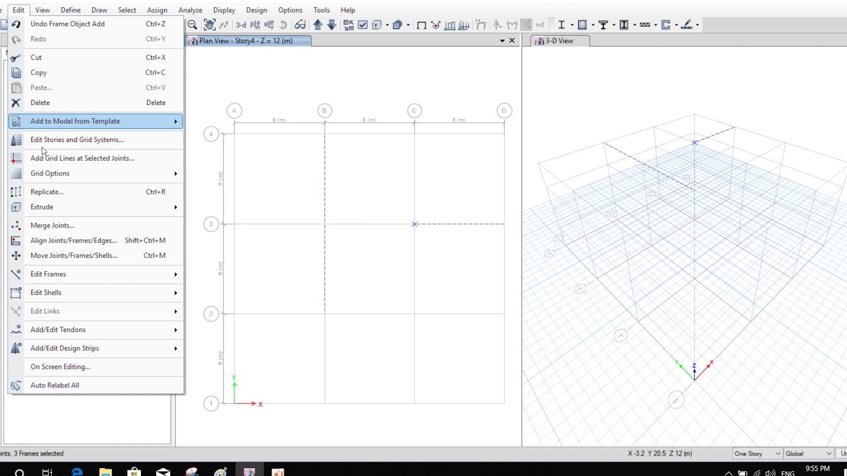Open the Display menu
The width and height of the screenshot is (847, 476).
coord(224,10)
